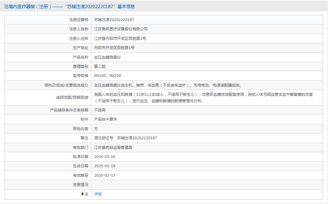
Task: Click the structure and composition description text
Action: tap(170, 85)
